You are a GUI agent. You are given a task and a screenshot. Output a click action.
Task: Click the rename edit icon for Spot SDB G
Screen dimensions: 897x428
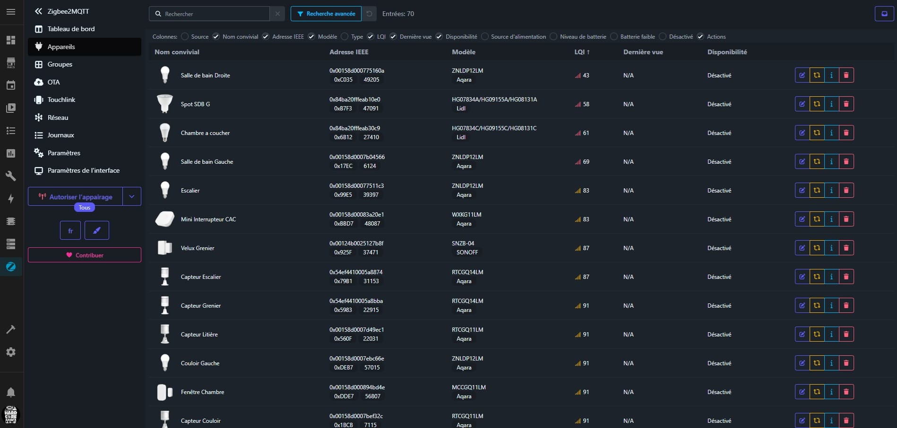click(802, 104)
